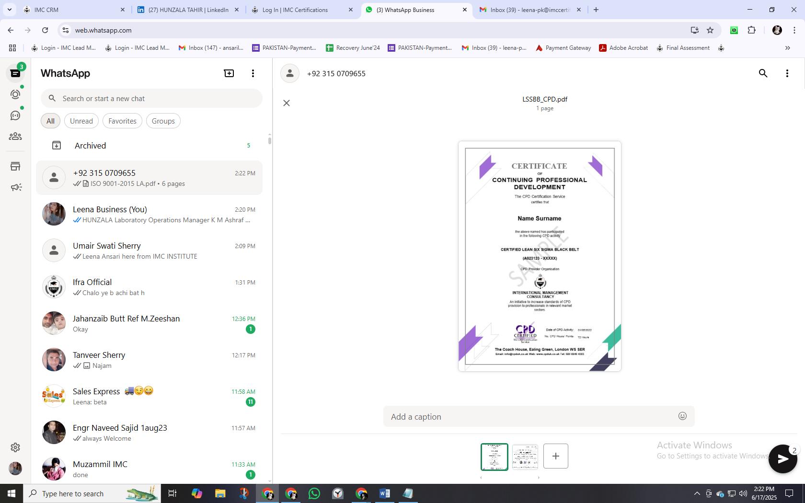The image size is (805, 503).
Task: Open the Engr Naveed Sajid 1aug23 chat
Action: pos(149,433)
